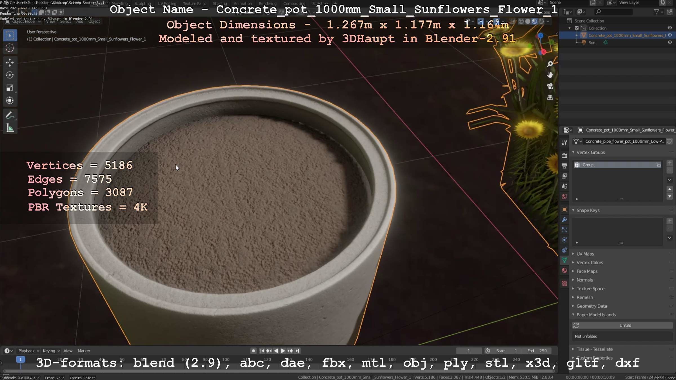The width and height of the screenshot is (676, 380).
Task: Switch to rendered viewport shading
Action: coord(541,21)
